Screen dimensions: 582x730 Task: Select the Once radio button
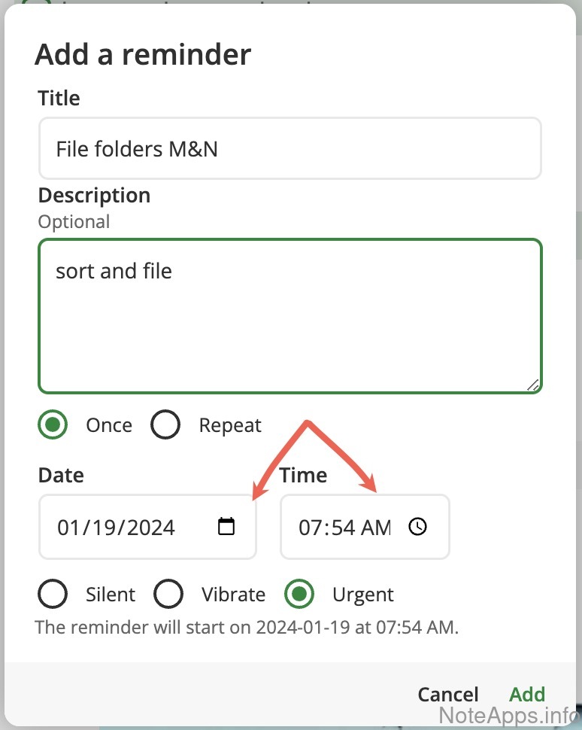pos(53,425)
